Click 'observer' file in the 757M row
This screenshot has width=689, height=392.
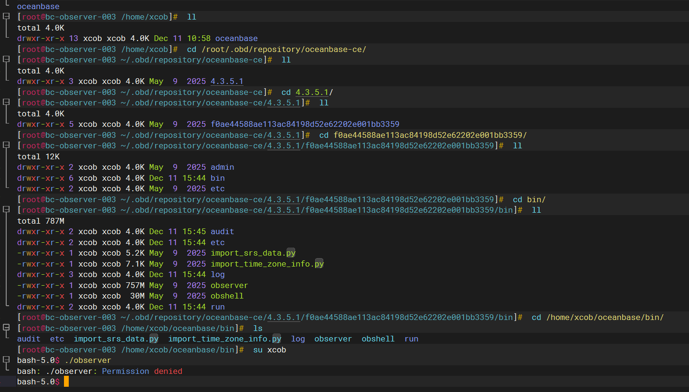click(229, 285)
